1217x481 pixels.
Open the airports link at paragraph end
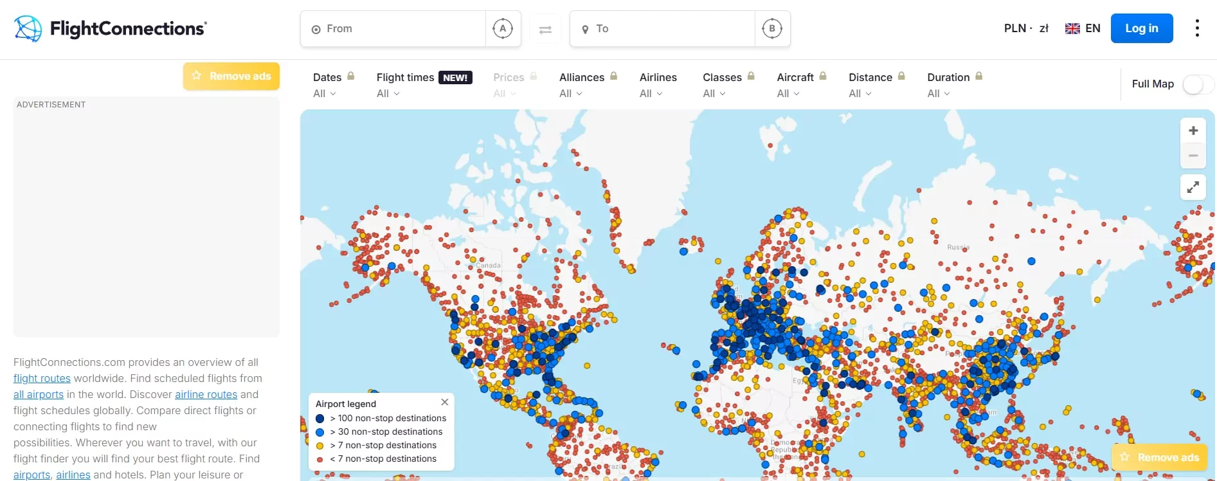[32, 475]
